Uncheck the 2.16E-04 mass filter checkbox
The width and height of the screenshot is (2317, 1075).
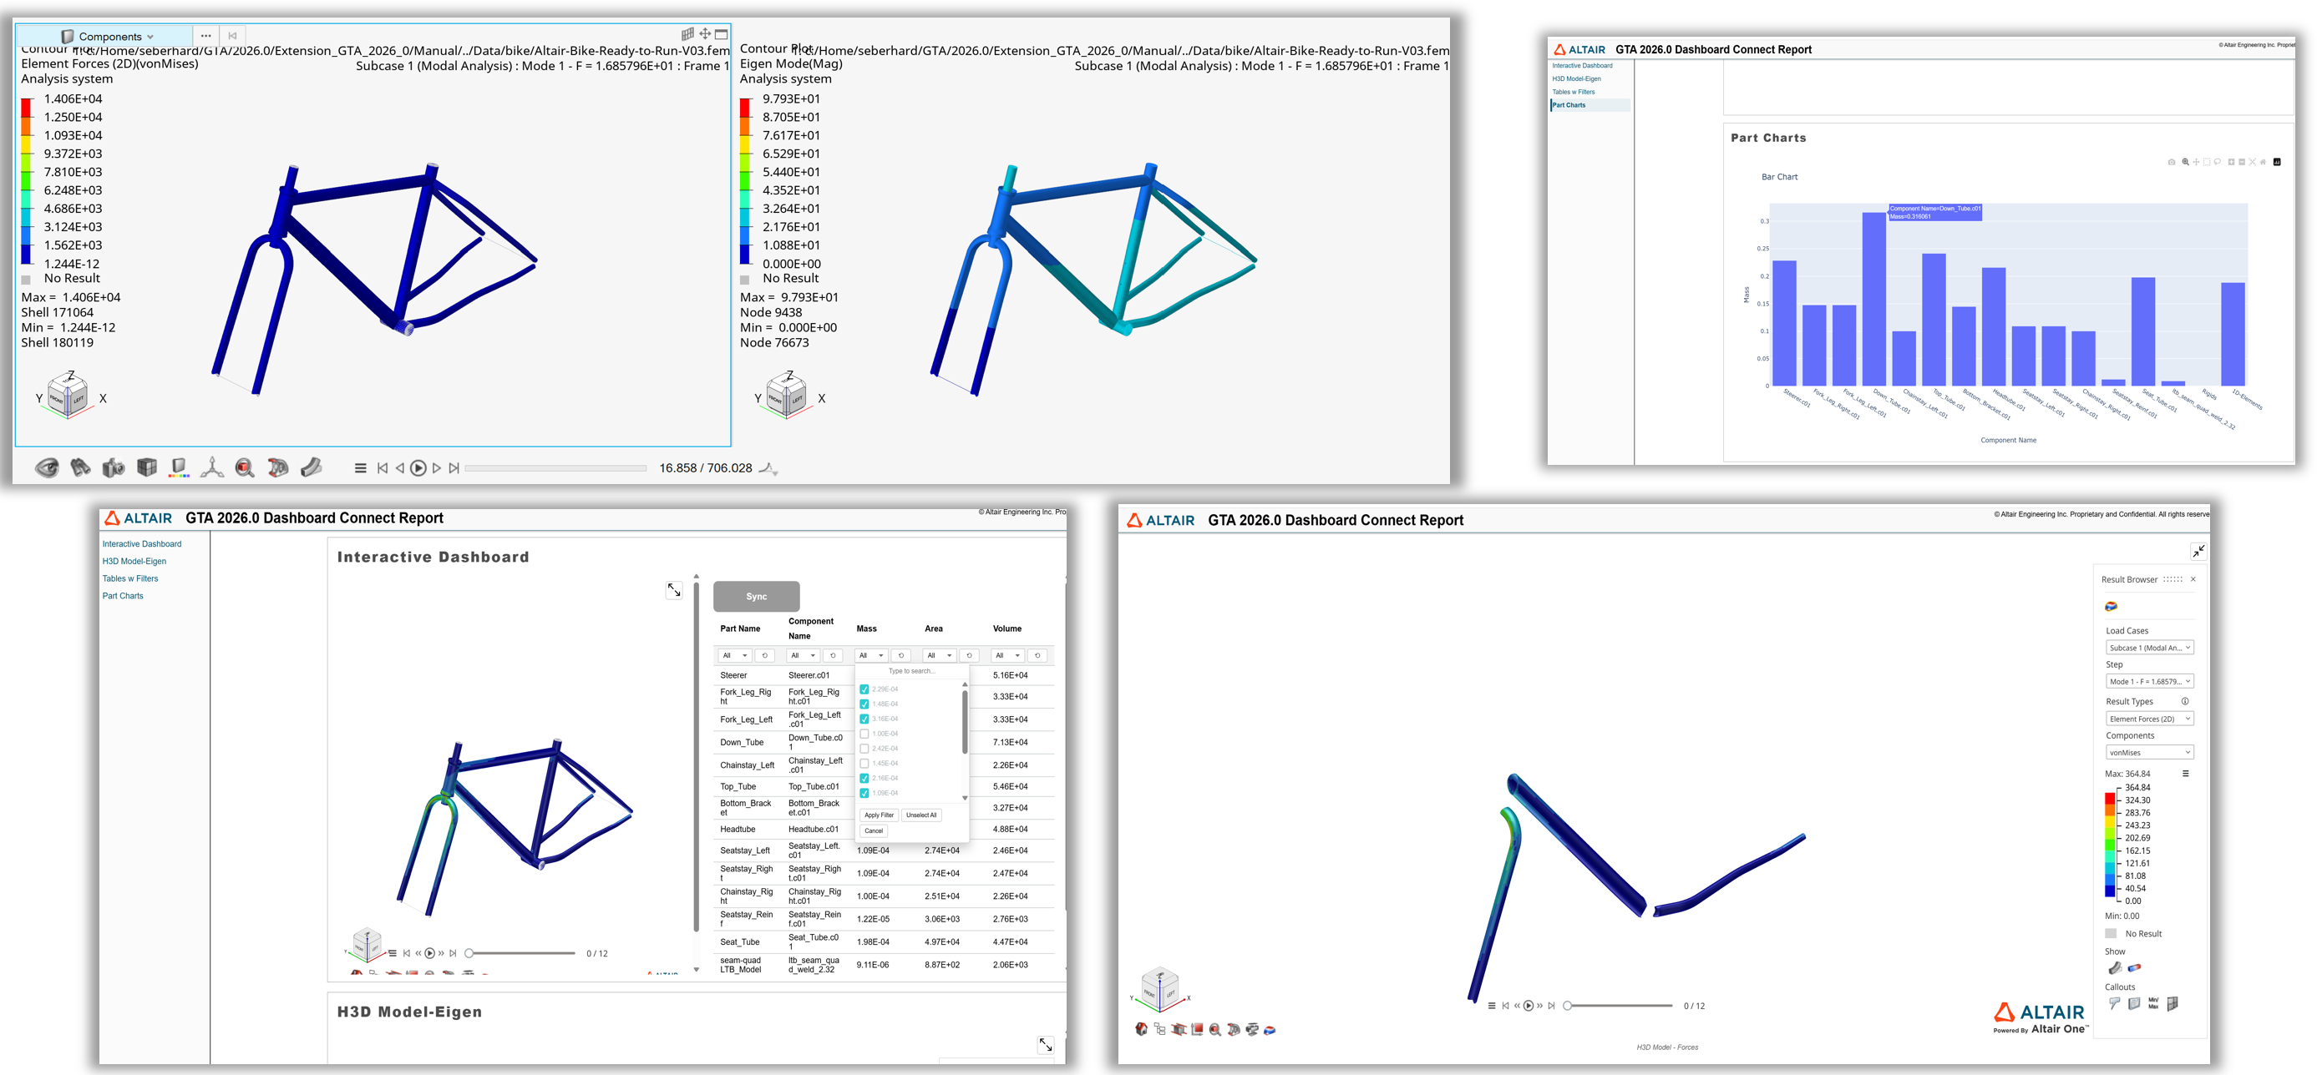click(x=864, y=779)
